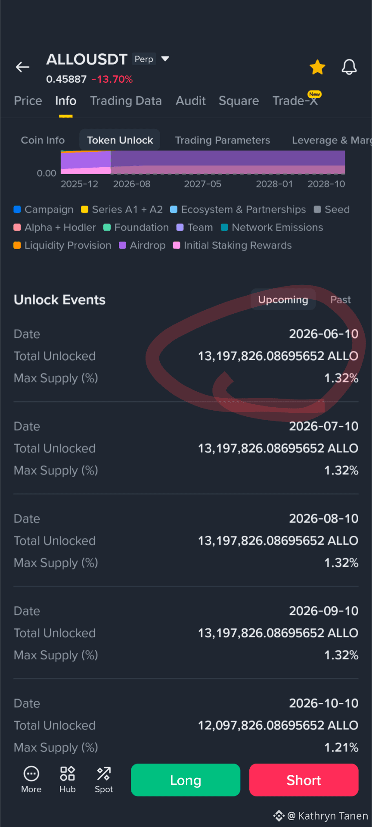Open price alert bell icon
The height and width of the screenshot is (827, 372).
[x=349, y=67]
